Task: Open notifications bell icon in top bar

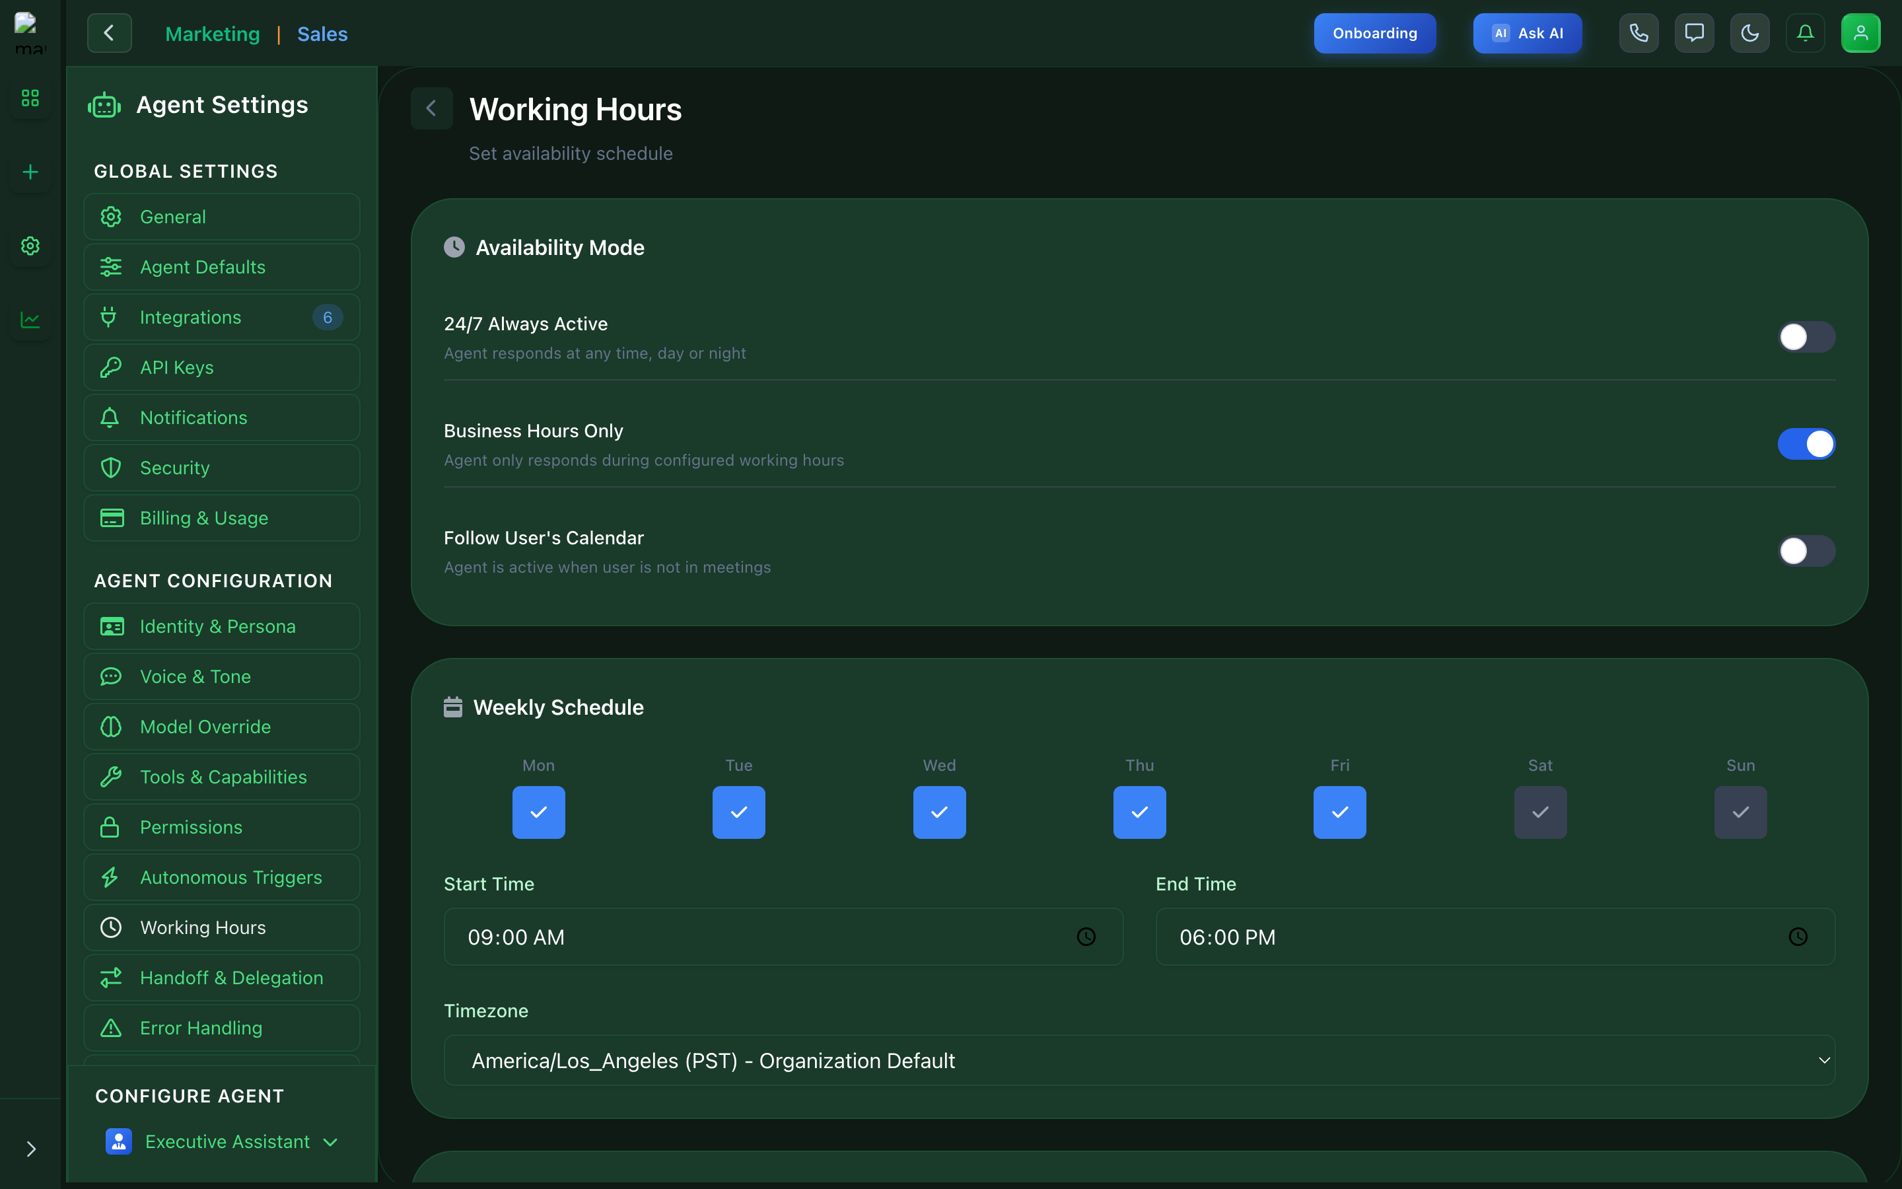Action: [x=1806, y=33]
